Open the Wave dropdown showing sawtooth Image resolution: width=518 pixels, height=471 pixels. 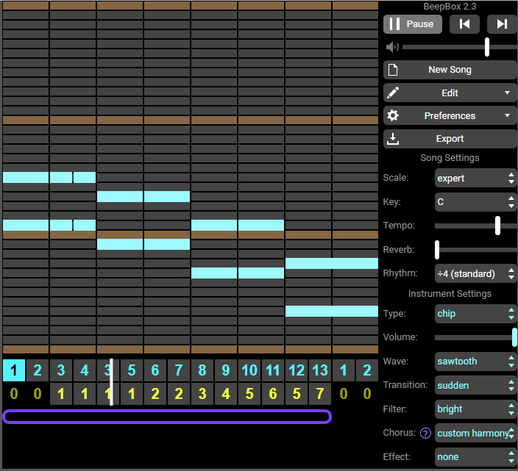(x=475, y=362)
